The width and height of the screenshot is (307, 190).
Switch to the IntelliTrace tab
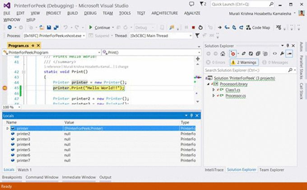[214, 170]
